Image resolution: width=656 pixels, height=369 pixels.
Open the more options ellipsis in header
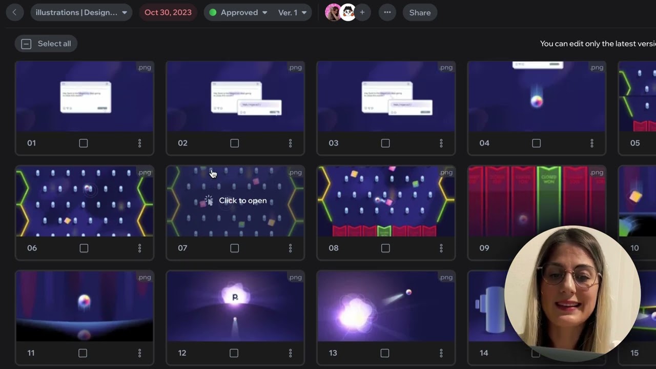[x=387, y=12]
